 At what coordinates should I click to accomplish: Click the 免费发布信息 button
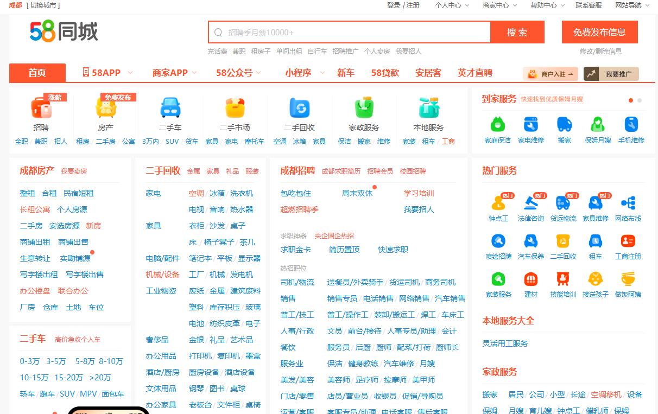click(x=599, y=32)
